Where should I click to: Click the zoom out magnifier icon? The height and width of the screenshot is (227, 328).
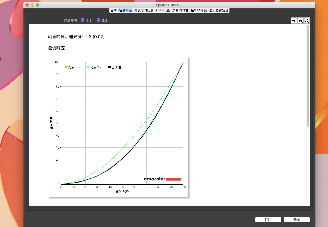coord(300,21)
